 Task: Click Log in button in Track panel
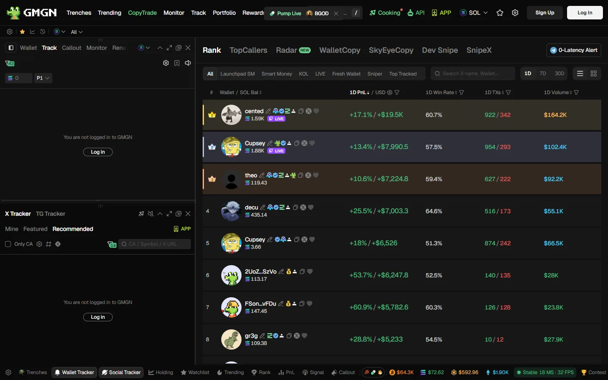point(98,152)
